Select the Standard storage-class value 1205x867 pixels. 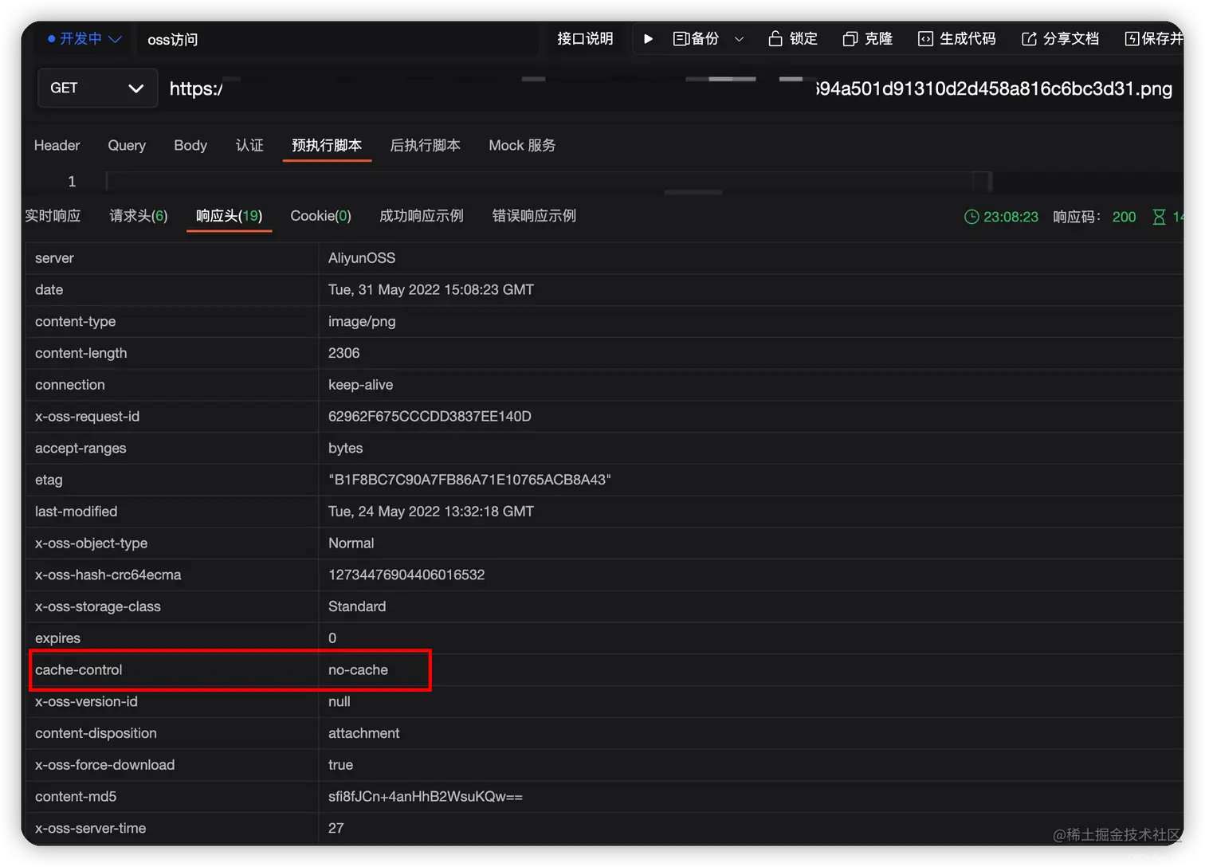357,606
